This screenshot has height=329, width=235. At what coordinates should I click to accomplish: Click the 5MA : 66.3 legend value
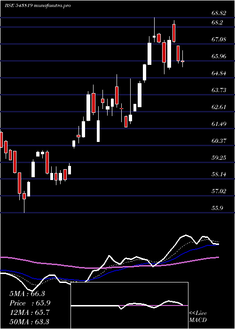[27, 294]
